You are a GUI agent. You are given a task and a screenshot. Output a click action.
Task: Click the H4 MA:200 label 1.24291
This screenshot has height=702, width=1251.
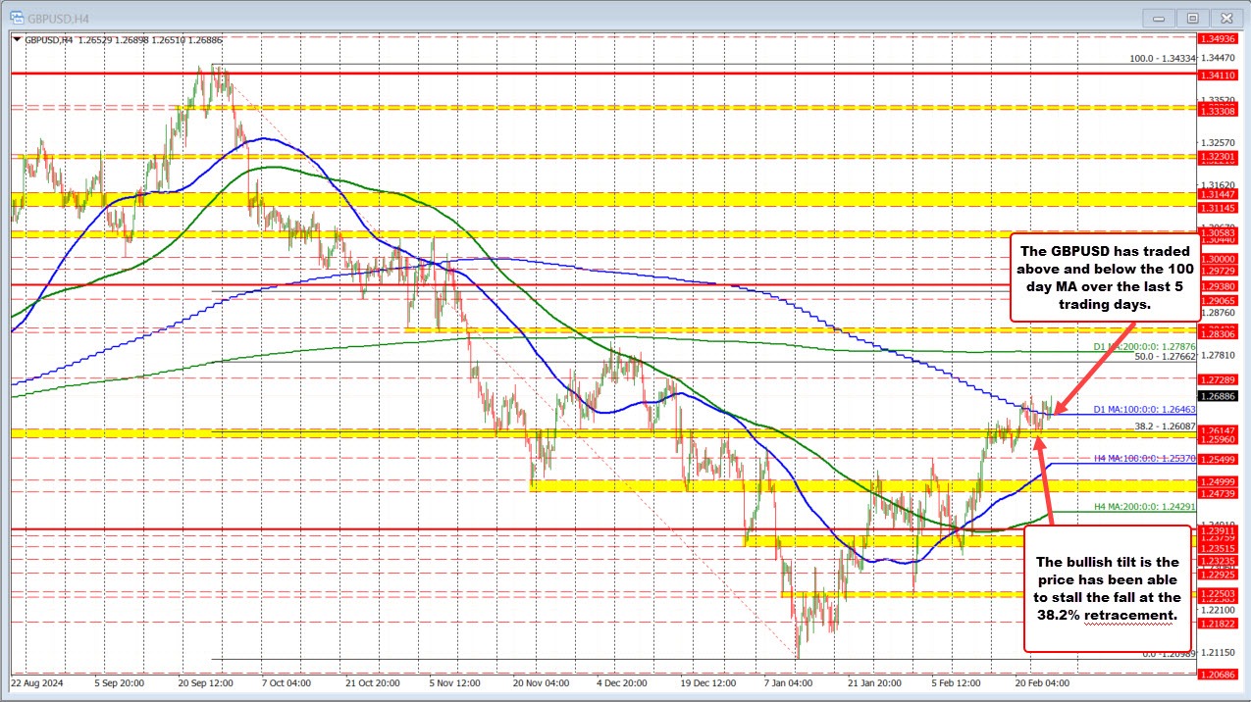1143,507
